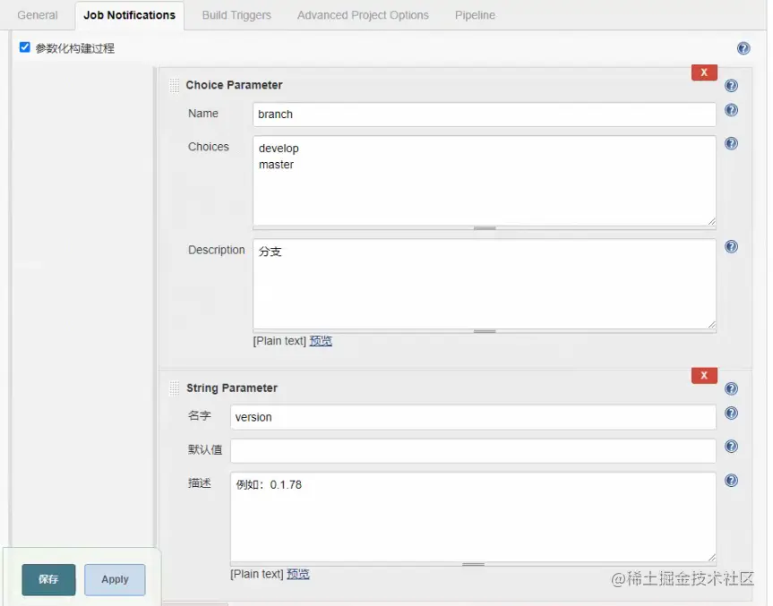Open help icon beside Choice Parameter heading
This screenshot has height=606, width=773.
point(731,86)
